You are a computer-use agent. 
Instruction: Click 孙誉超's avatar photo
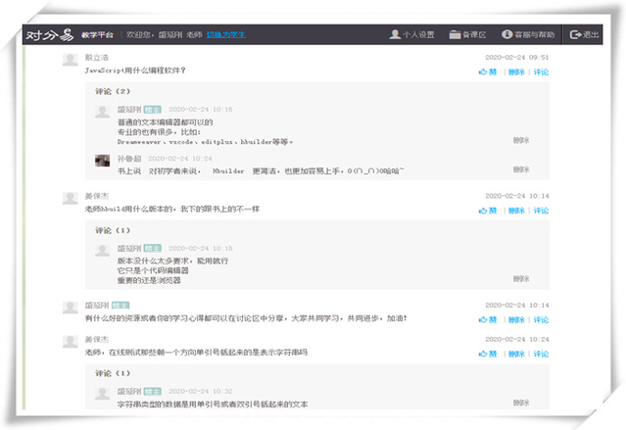(x=103, y=159)
